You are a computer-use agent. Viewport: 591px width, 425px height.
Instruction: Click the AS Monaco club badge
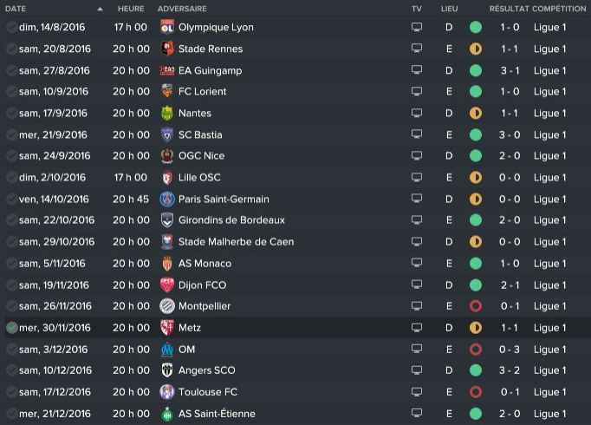pos(167,264)
